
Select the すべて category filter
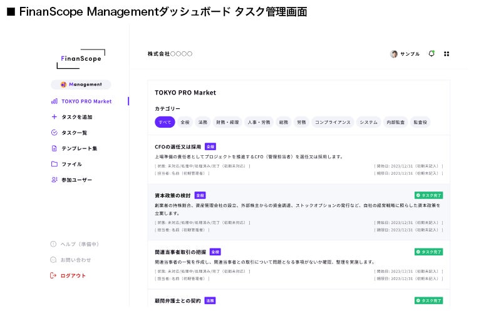click(165, 122)
